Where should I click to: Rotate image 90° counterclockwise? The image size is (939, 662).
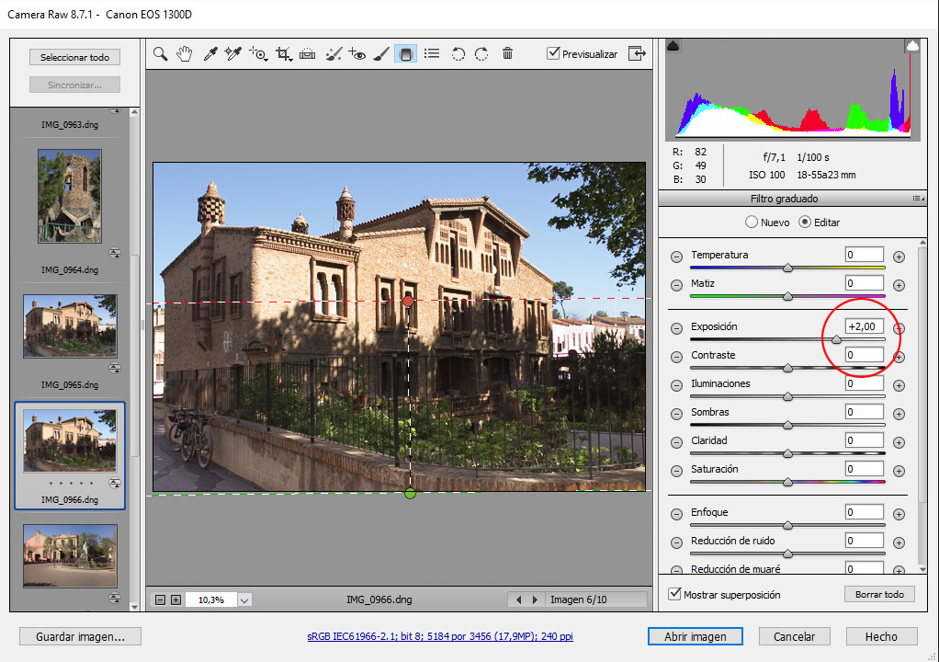click(x=458, y=54)
